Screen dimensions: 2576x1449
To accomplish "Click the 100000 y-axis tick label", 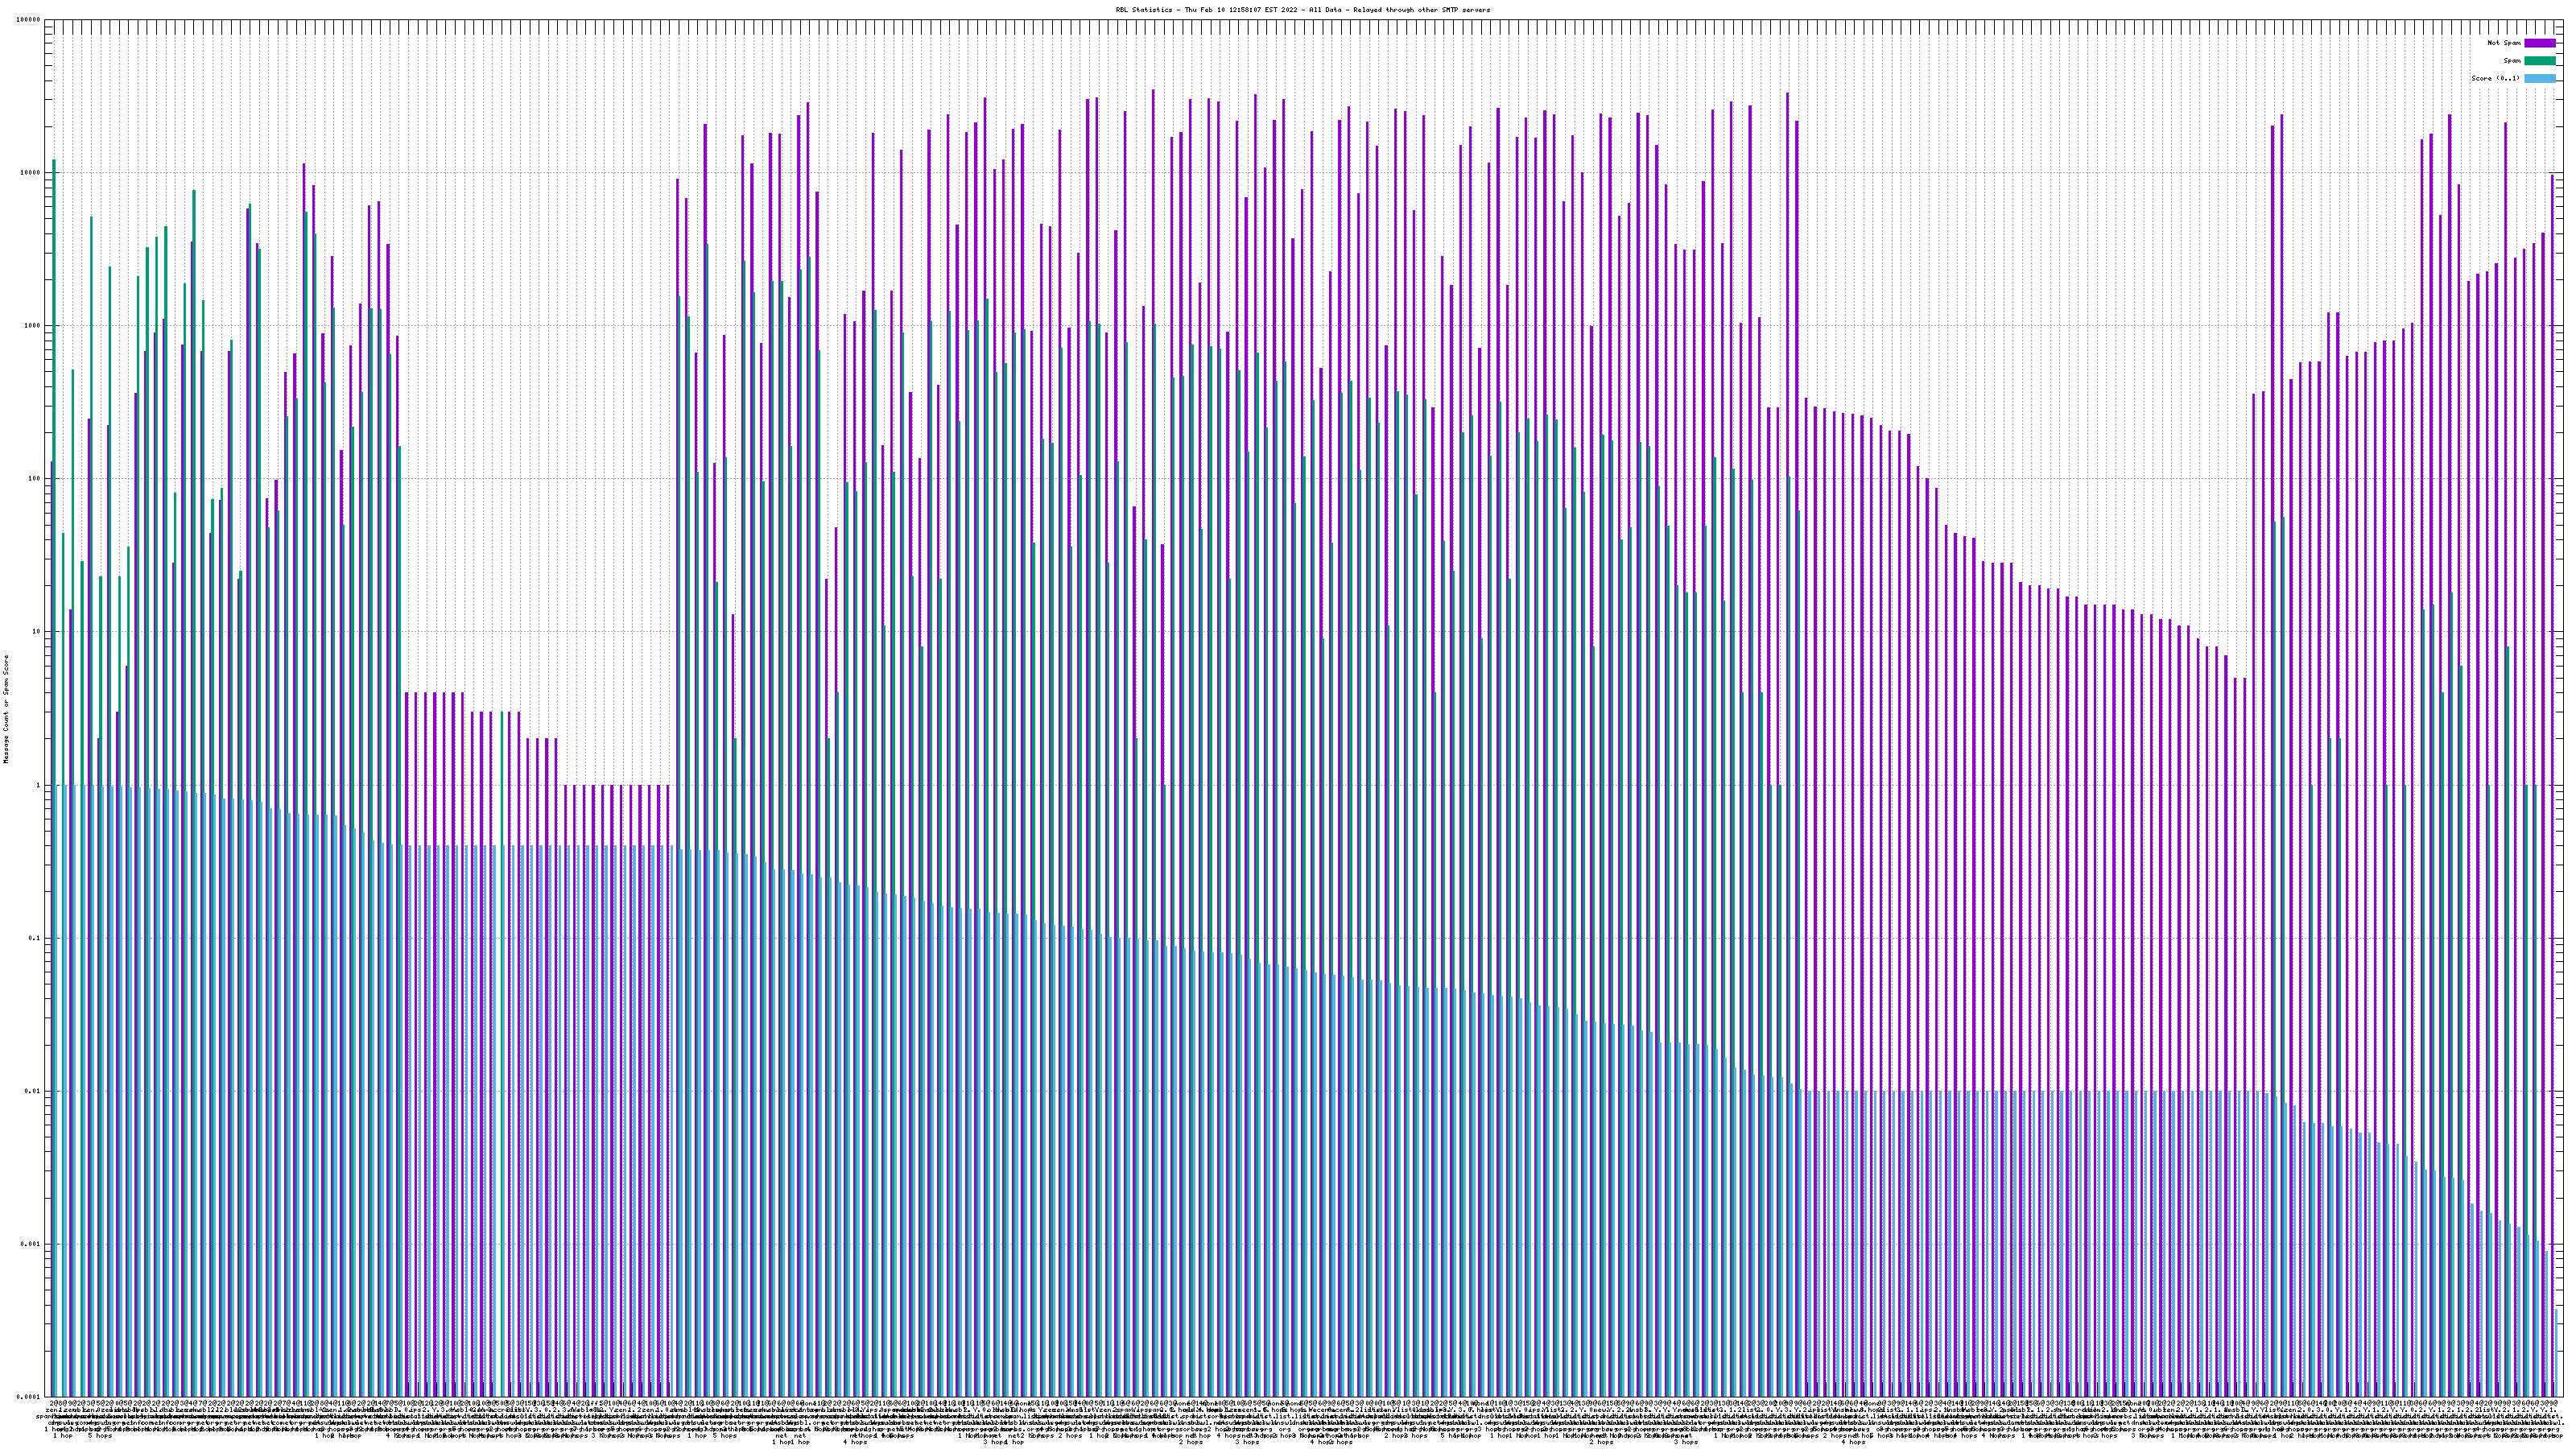I will (x=29, y=20).
